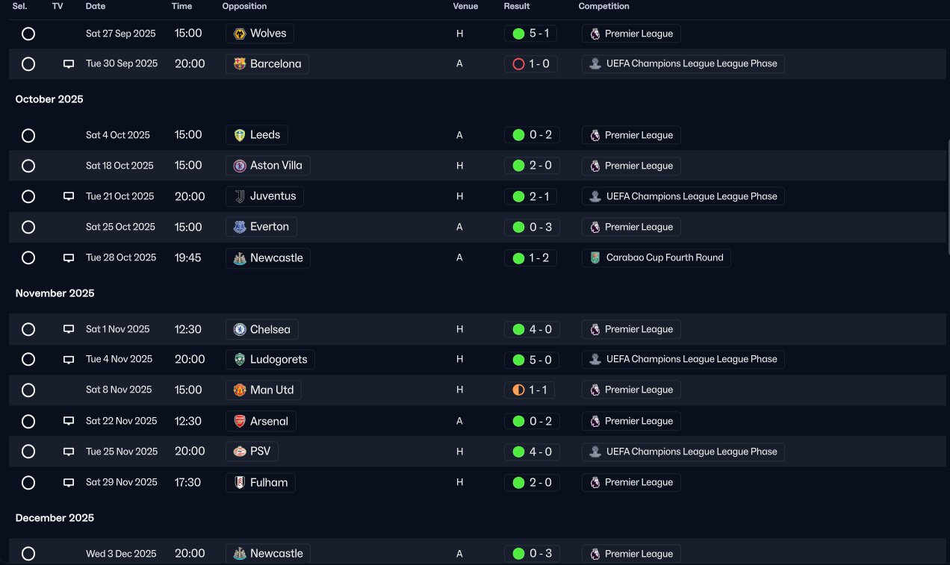
Task: Click the Carabao Cup competition icon
Action: point(594,257)
